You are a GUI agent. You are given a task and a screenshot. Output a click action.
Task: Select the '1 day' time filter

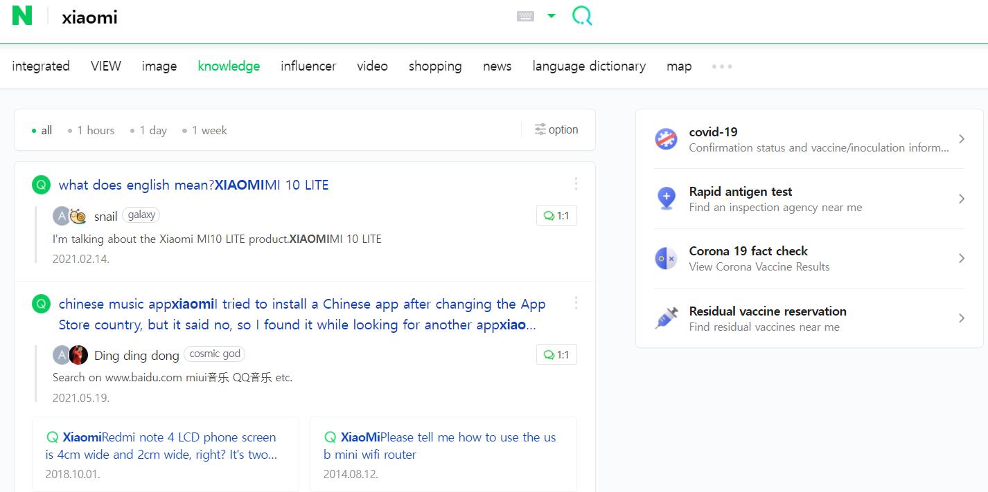pos(148,130)
